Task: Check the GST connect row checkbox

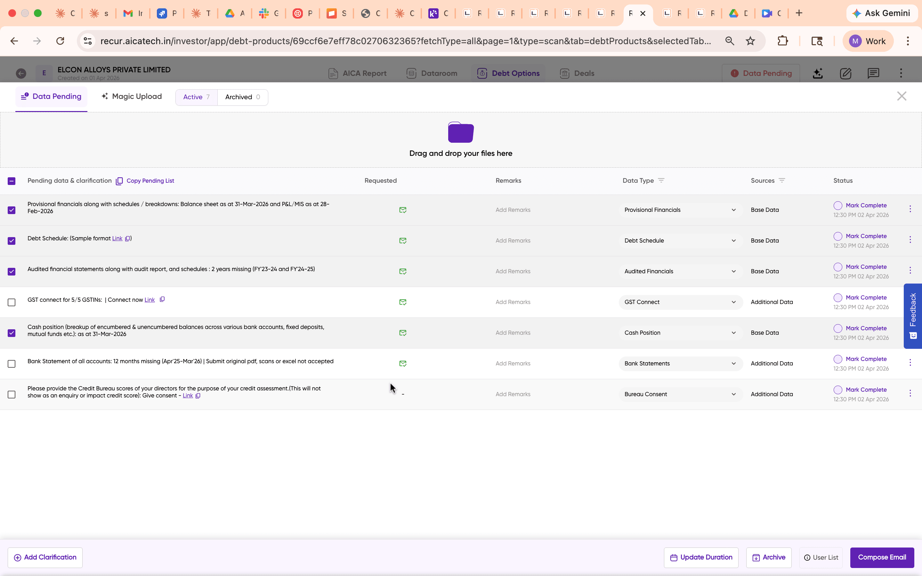Action: coord(12,302)
